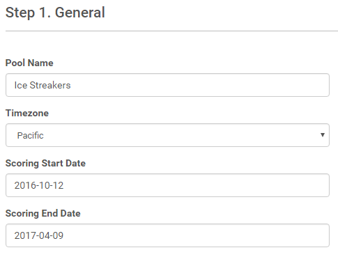Open the Timezone select showing Pacific
Viewport: 338px width, 257px height.
(167, 135)
